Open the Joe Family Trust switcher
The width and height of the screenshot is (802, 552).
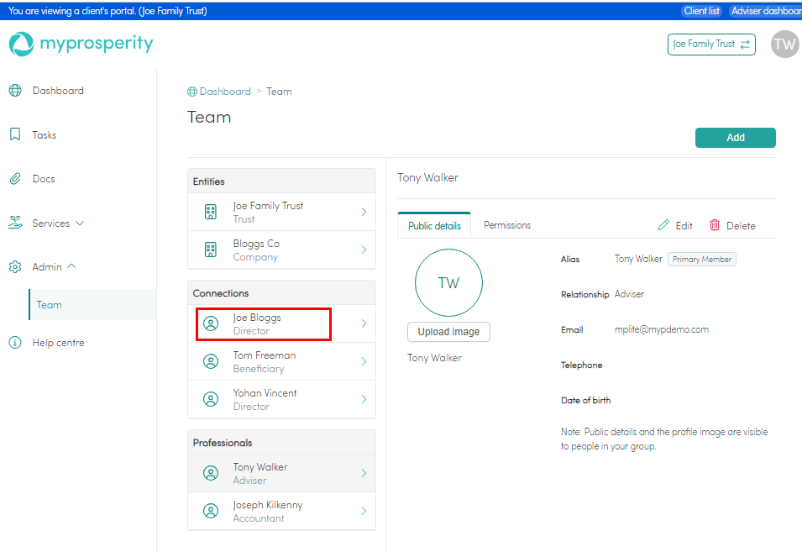711,45
